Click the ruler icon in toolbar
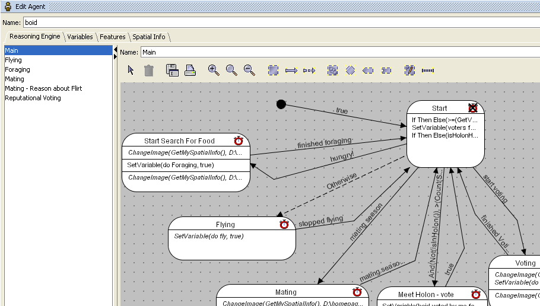 click(x=428, y=71)
